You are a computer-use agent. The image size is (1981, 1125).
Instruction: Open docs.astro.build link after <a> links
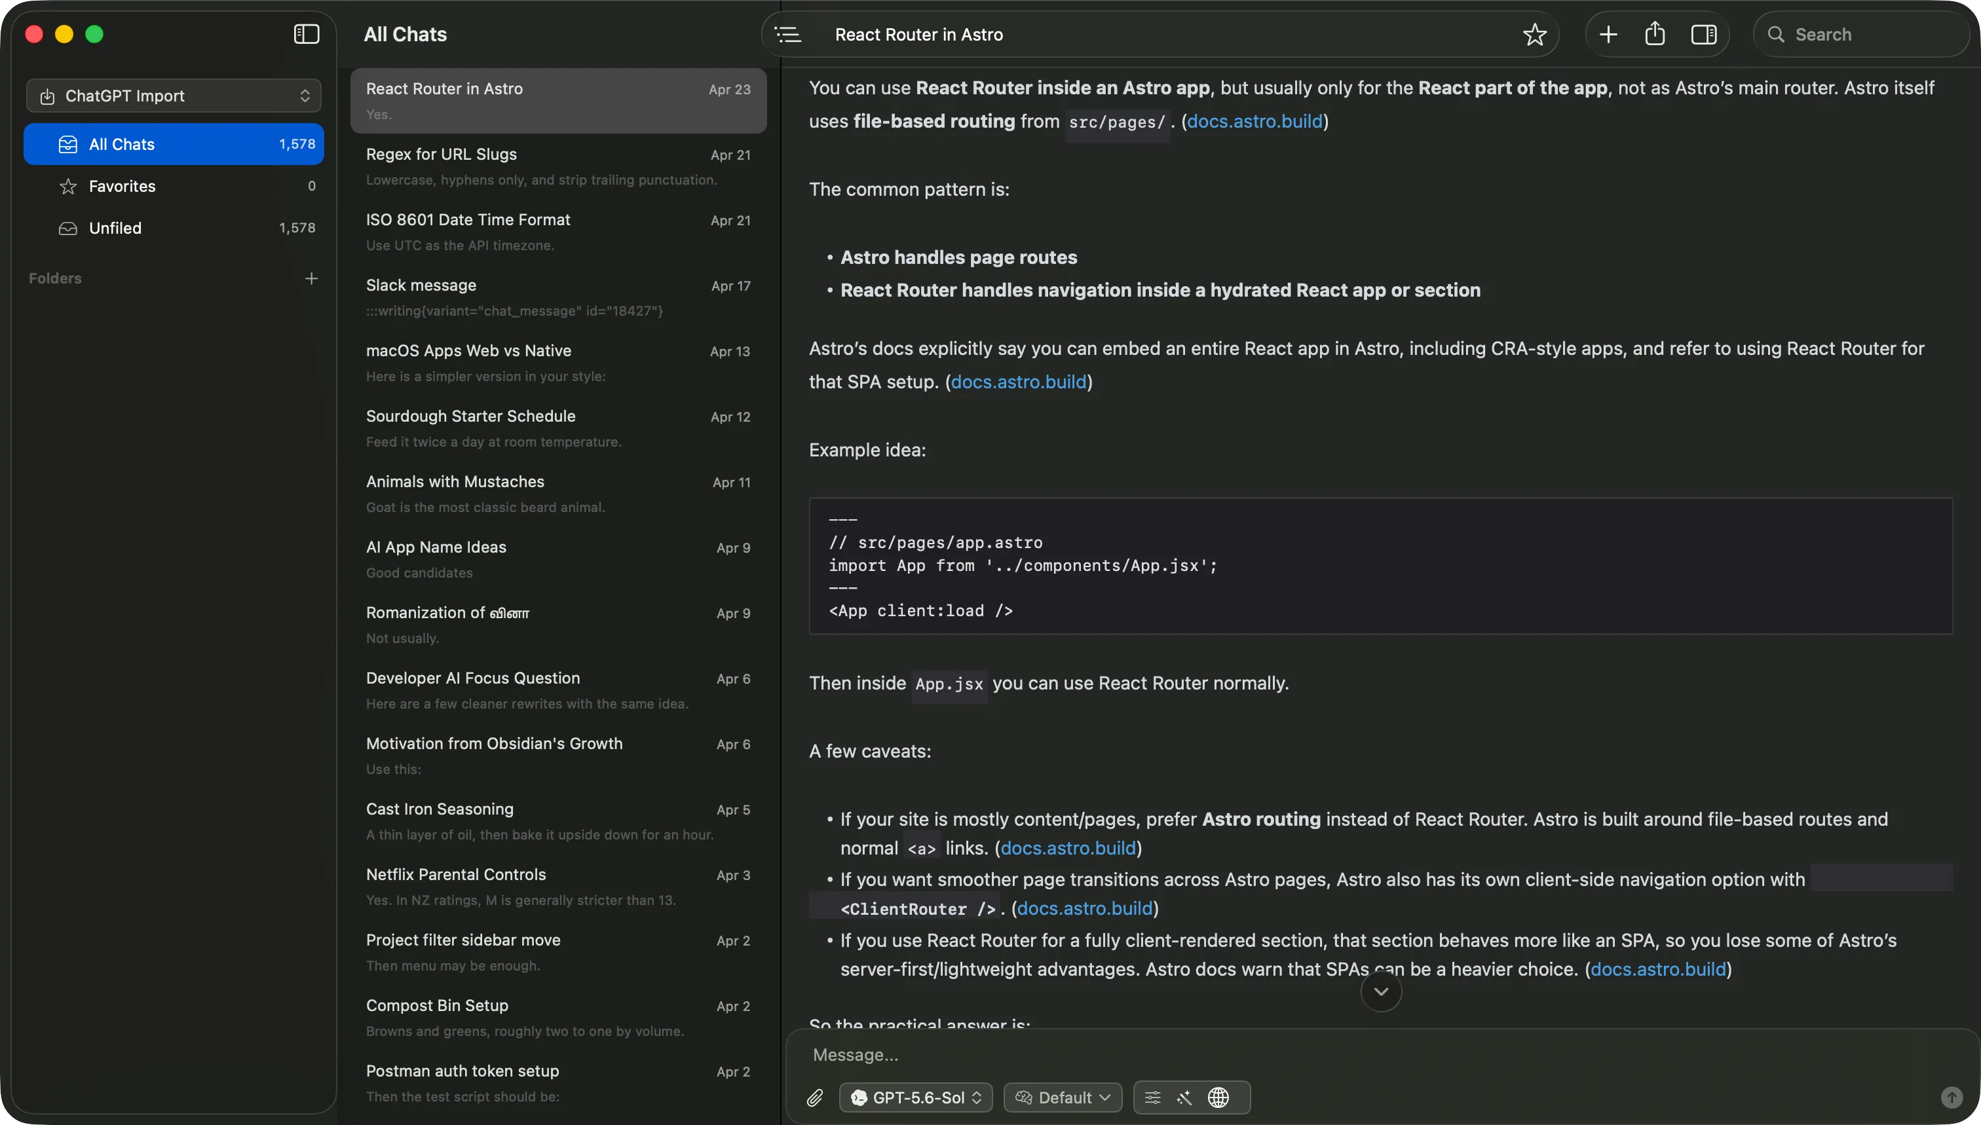click(x=1068, y=847)
